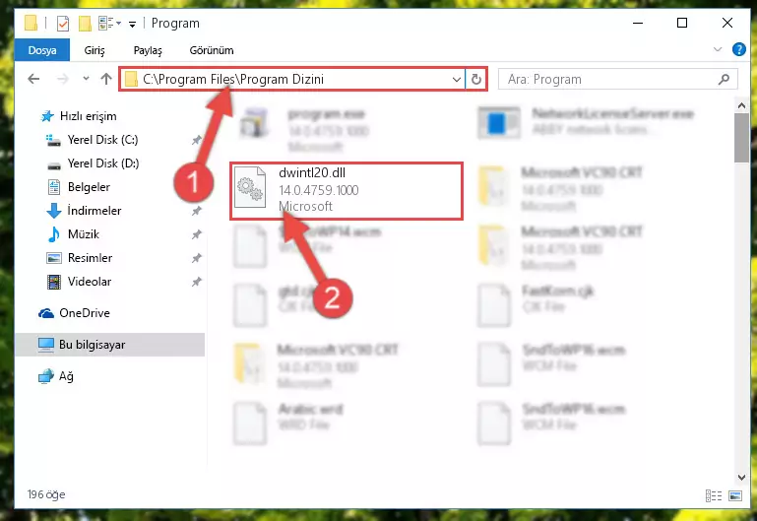This screenshot has width=757, height=521.
Task: Unpin Müzik pin icon
Action: (197, 234)
